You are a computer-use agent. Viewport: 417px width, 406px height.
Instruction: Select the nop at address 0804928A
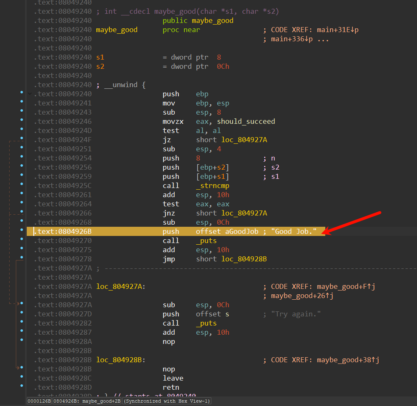point(169,342)
